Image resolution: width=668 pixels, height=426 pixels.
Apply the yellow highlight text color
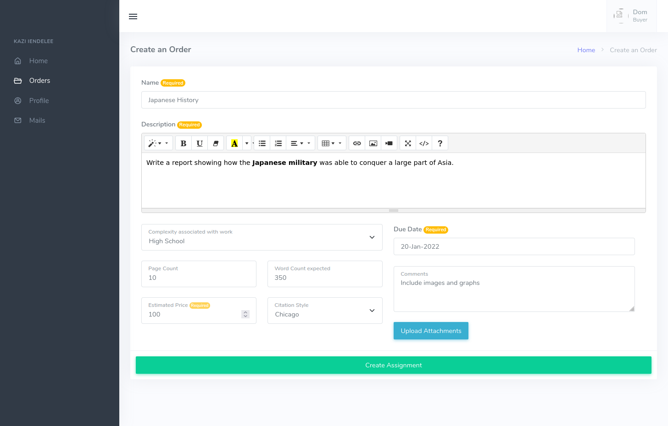pos(234,143)
